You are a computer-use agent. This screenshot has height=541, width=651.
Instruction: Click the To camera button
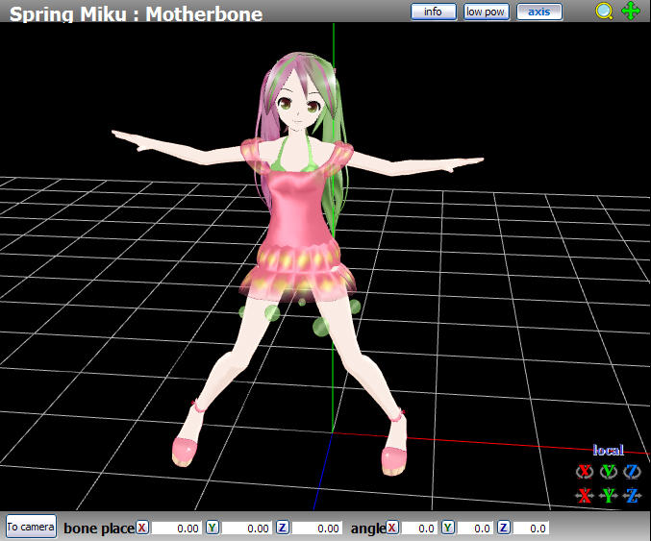coord(31,527)
